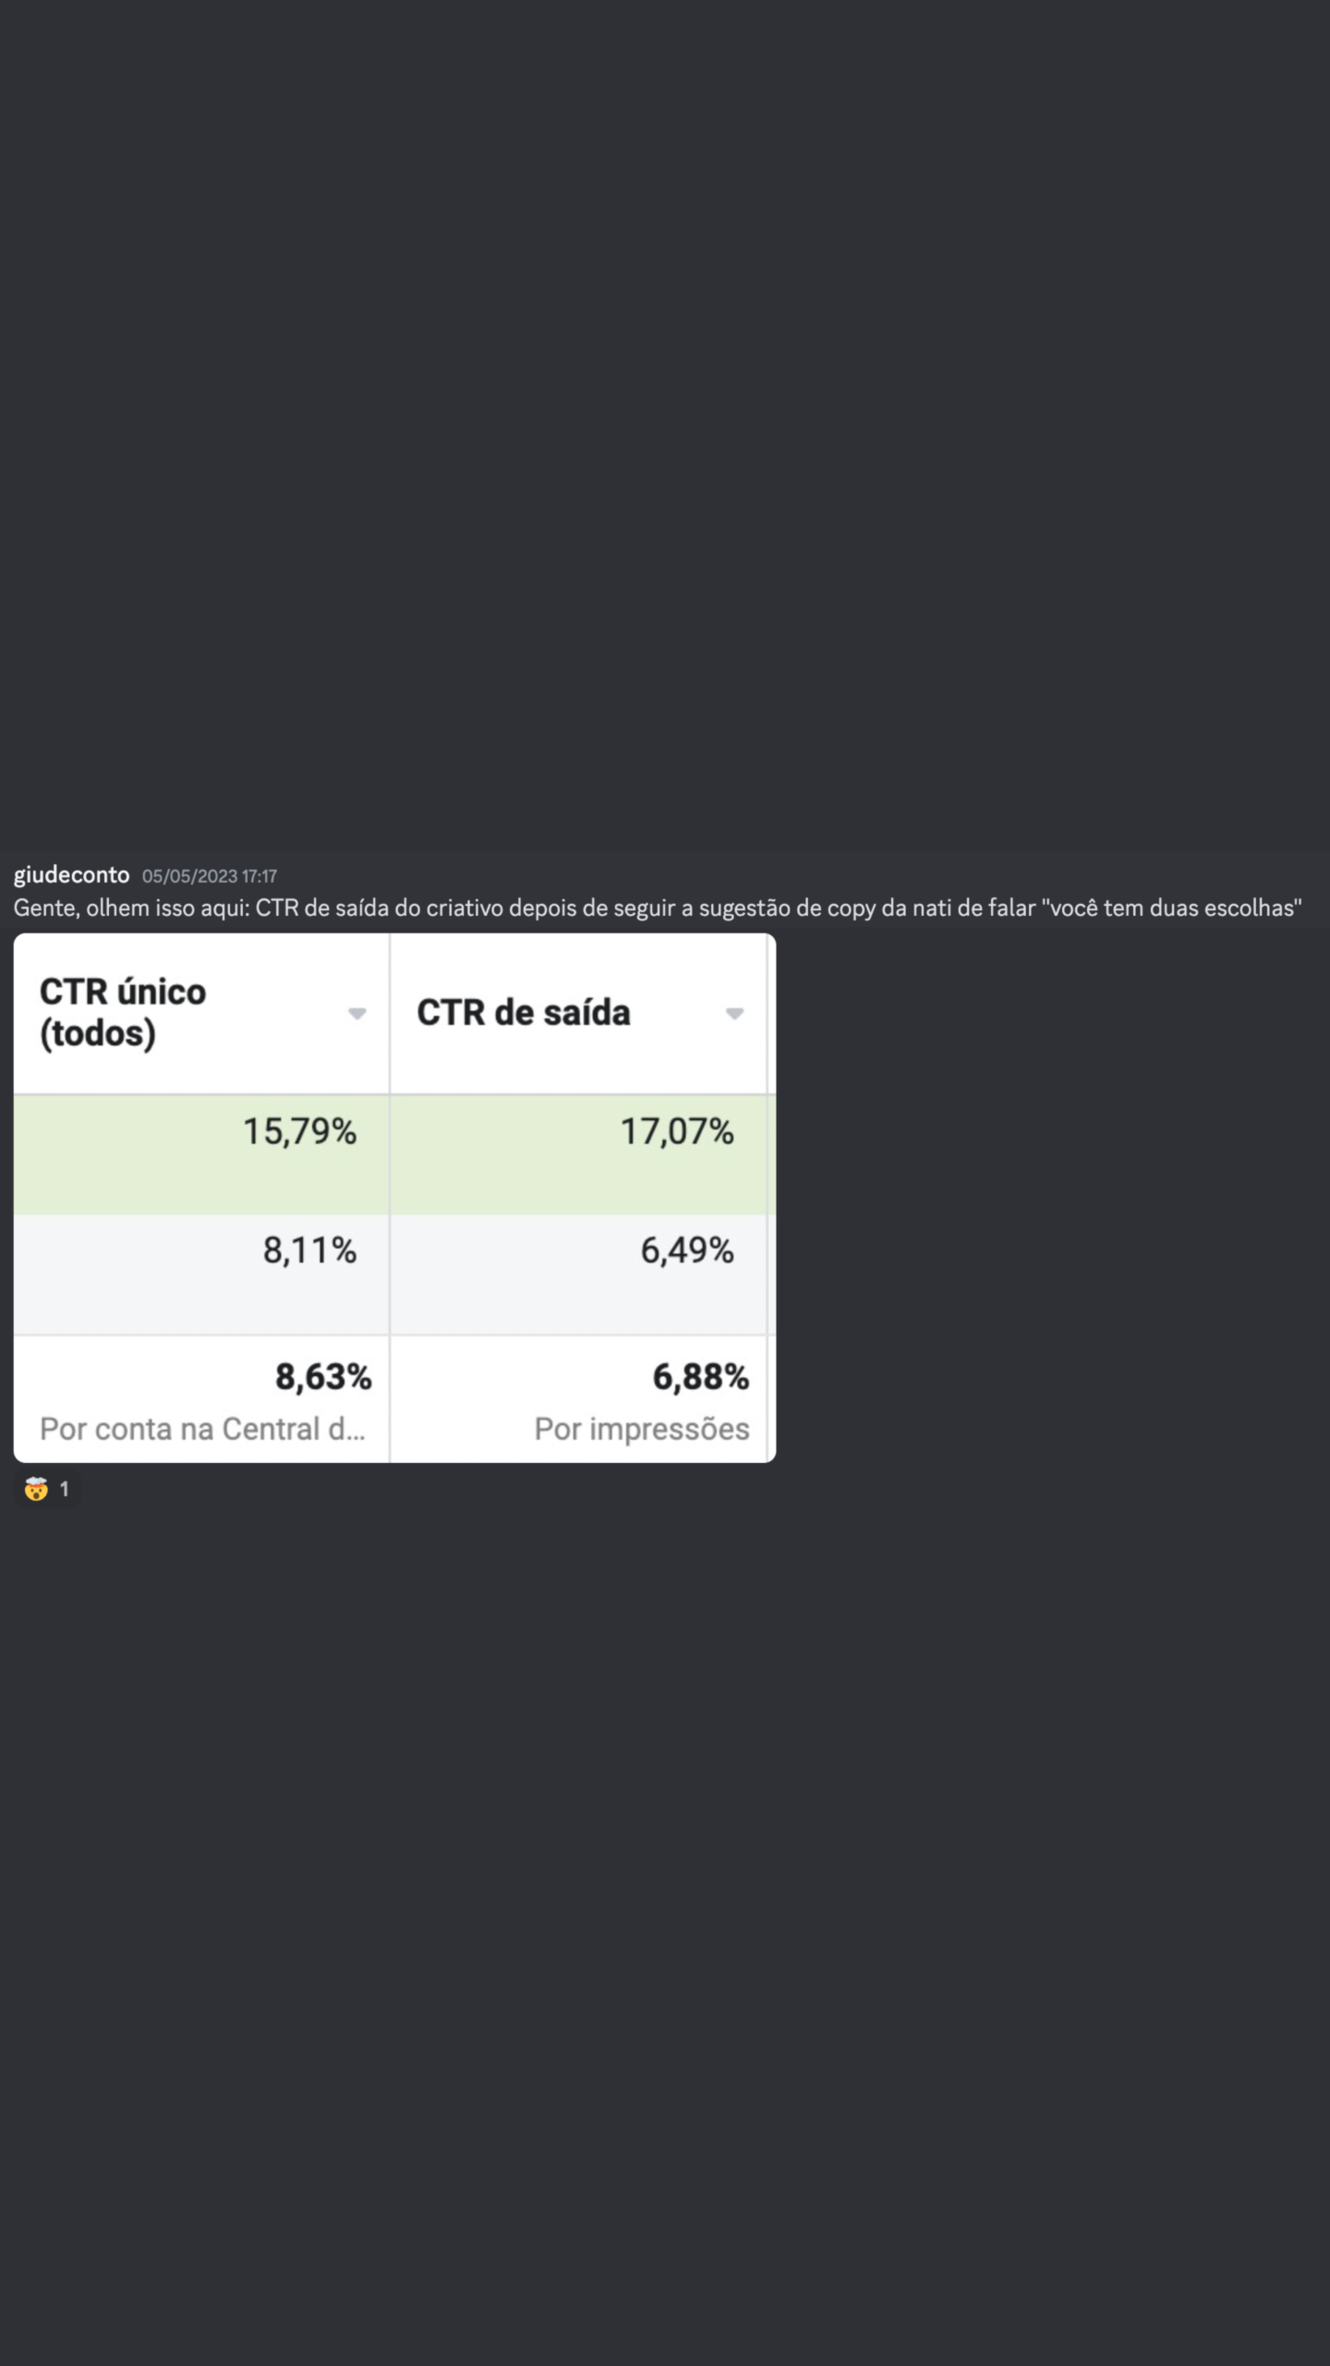
Task: Click the truncated "Por conta na Central d..." label
Action: coord(202,1429)
